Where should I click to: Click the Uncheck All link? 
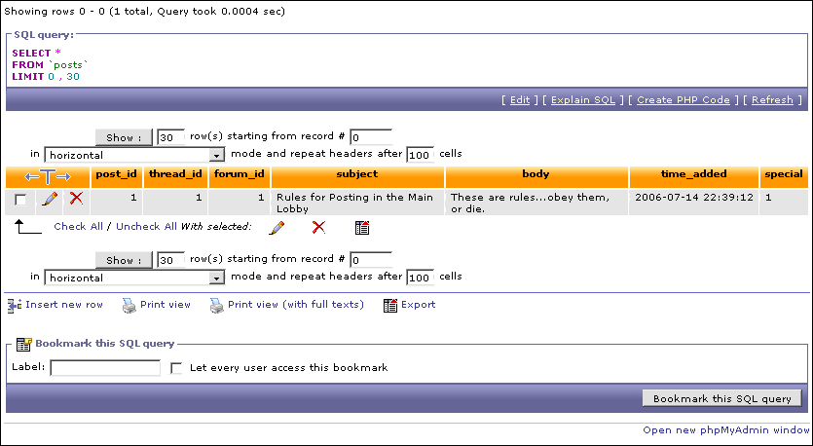click(x=146, y=227)
